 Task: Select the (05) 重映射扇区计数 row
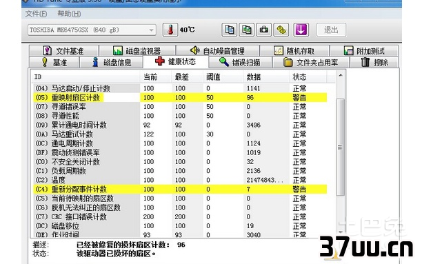click(x=180, y=97)
